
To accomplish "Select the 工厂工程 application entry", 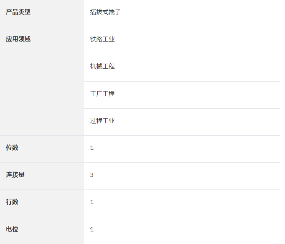I will coord(102,94).
